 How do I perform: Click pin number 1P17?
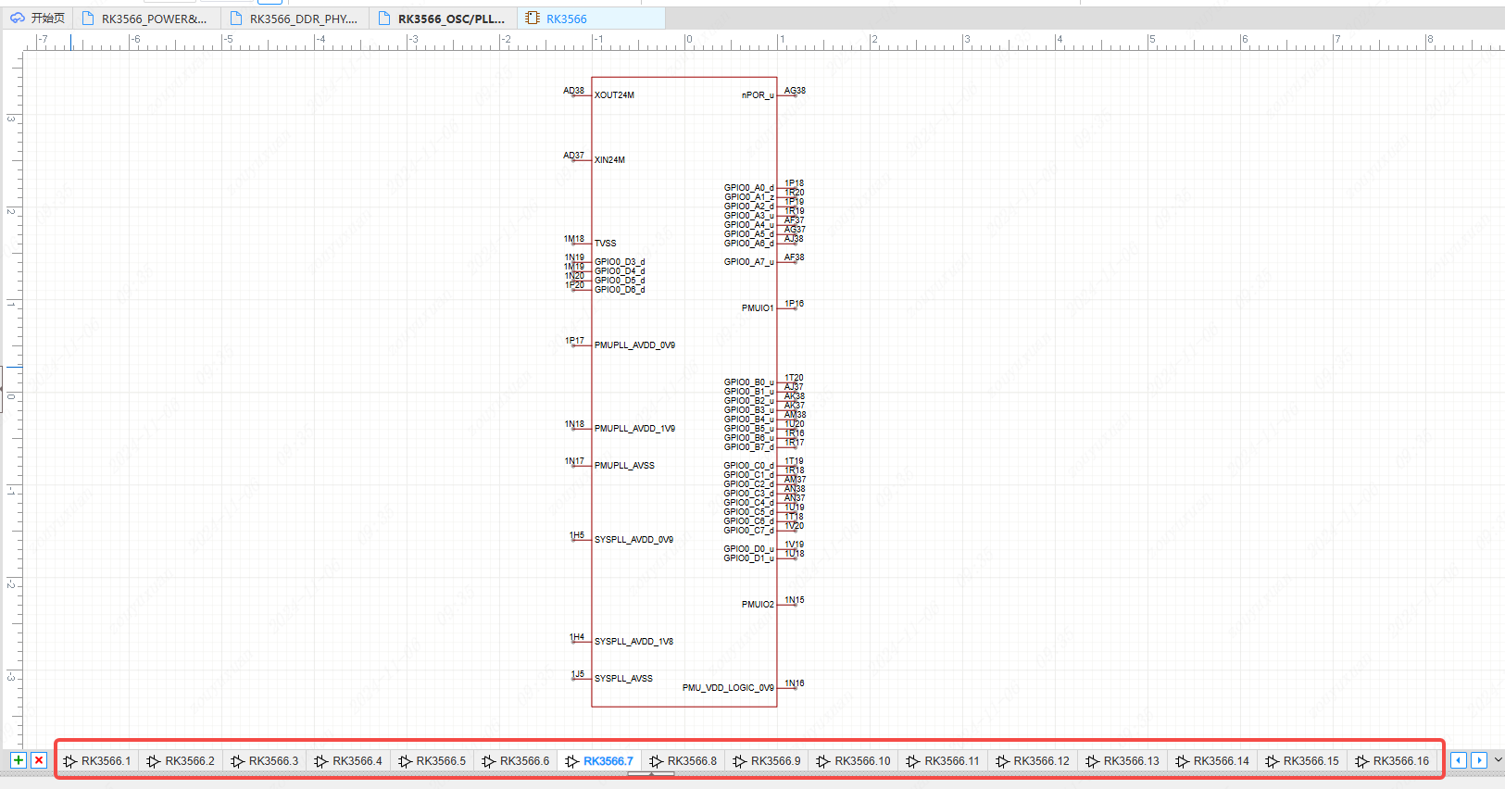click(574, 341)
